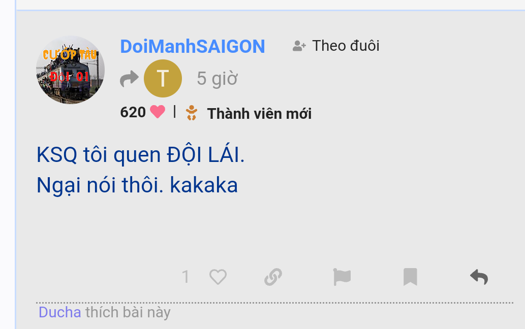Open the DoiManhSAIGON profile link
The image size is (525, 329).
click(193, 46)
